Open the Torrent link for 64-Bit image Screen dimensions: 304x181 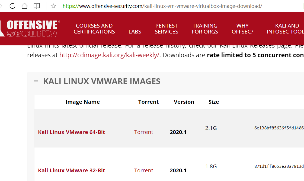click(143, 132)
